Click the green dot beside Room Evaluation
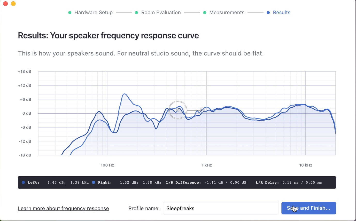The width and height of the screenshot is (356, 221). pyautogui.click(x=136, y=12)
